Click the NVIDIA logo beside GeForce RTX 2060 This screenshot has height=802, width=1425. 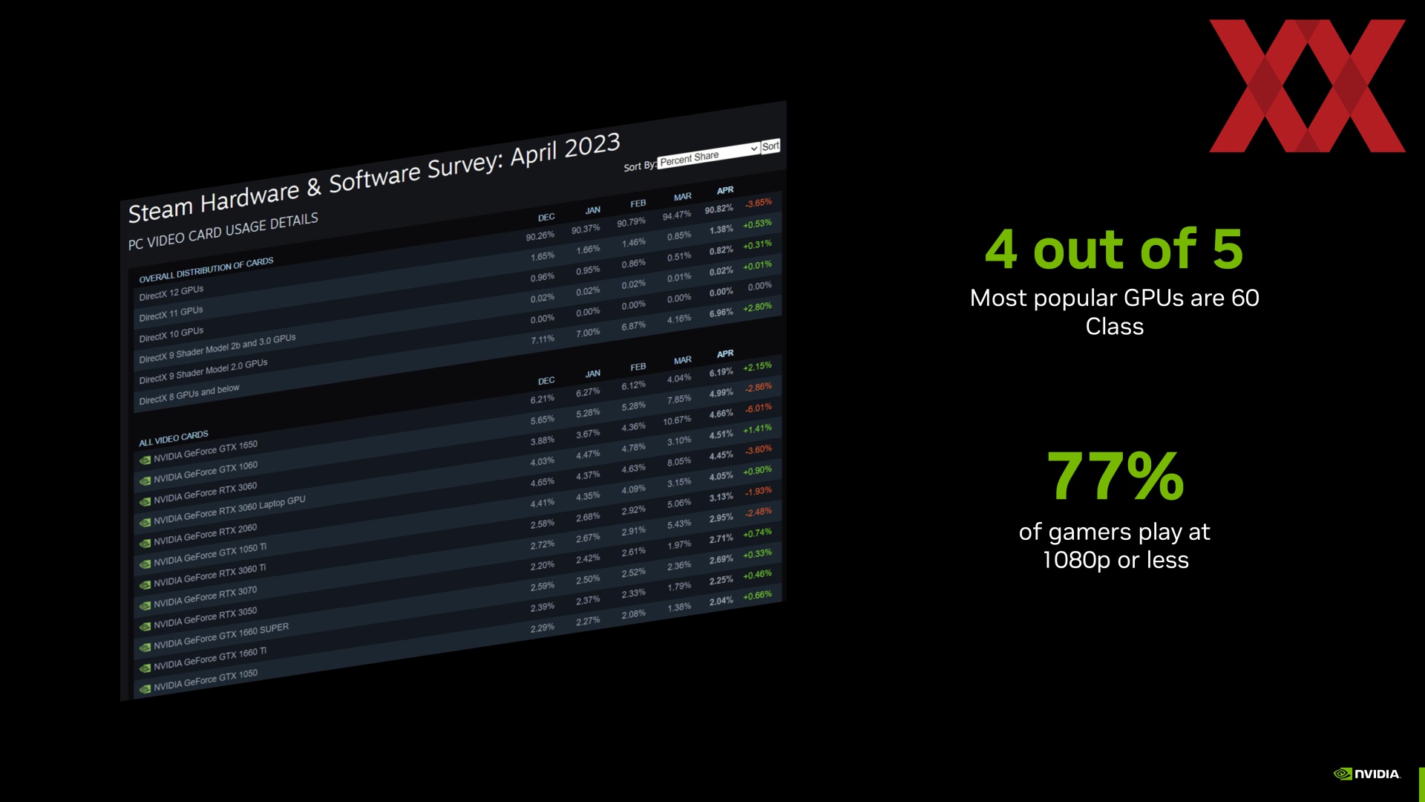(x=145, y=544)
